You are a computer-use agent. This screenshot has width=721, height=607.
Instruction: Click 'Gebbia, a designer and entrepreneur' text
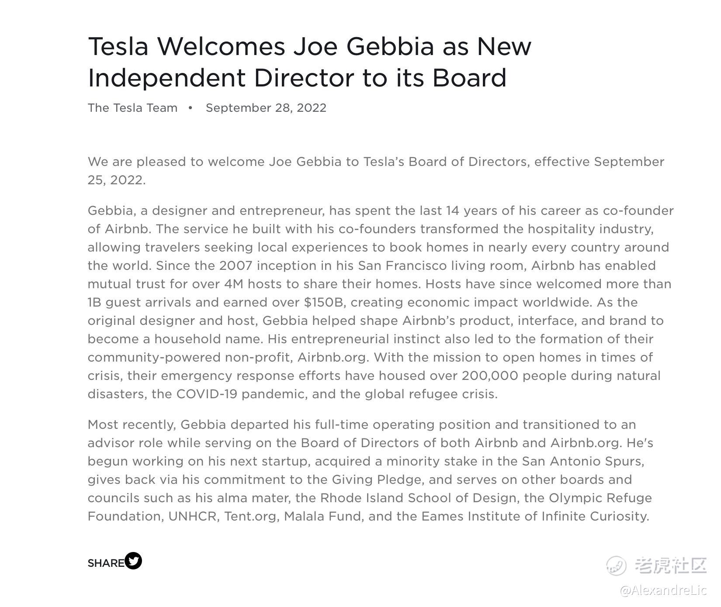point(205,211)
